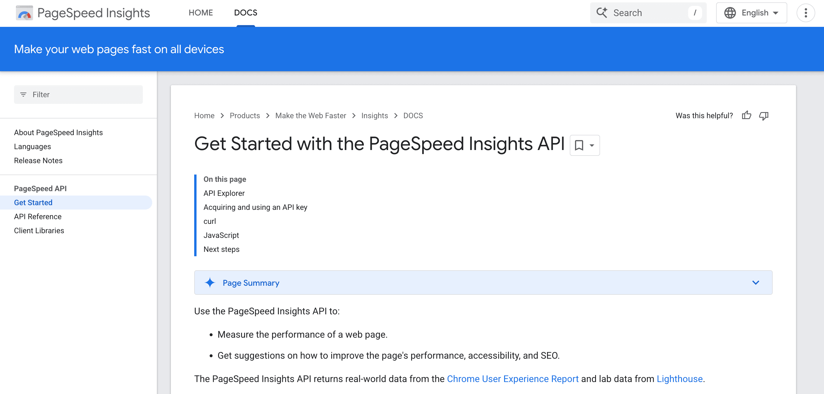824x394 pixels.
Task: Switch to the DOCS tab
Action: pyautogui.click(x=245, y=13)
